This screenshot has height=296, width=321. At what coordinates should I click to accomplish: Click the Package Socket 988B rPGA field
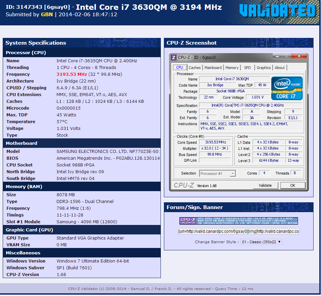tap(235, 91)
